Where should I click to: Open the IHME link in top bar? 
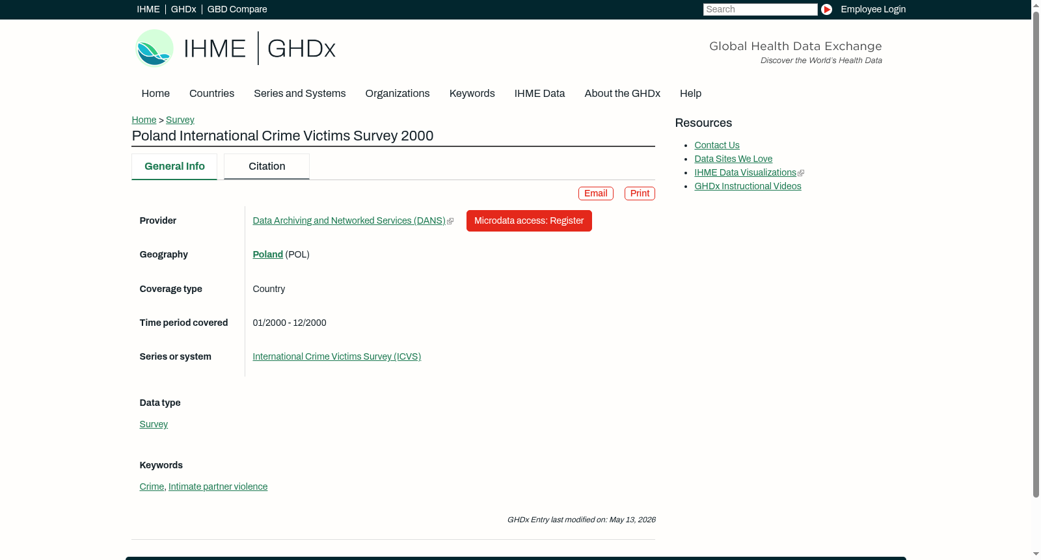[x=148, y=9]
